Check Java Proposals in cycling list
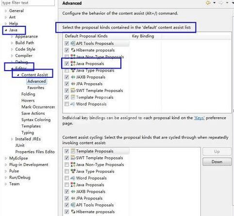Image resolution: width=234 pixels, height=216 pixels. point(67,185)
